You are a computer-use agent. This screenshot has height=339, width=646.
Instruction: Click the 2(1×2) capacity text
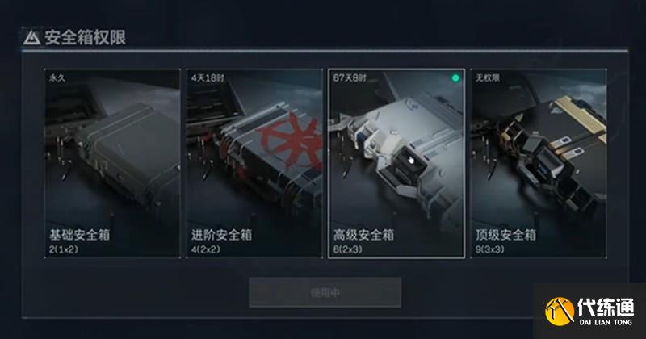(x=64, y=249)
